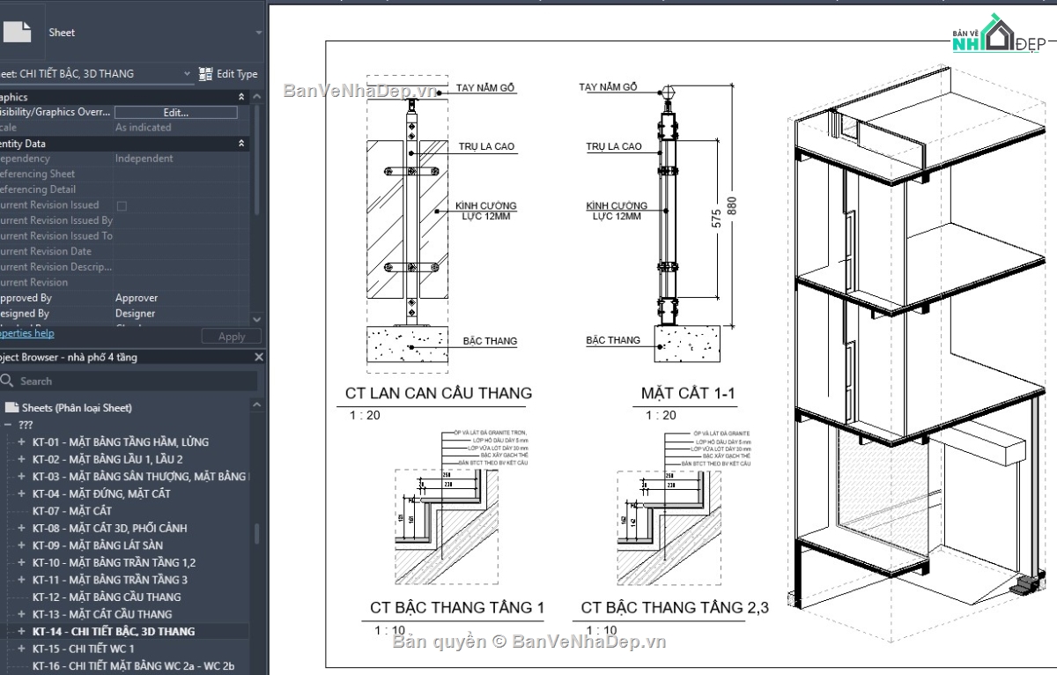Click the Properties scrollbar down arrow
The image size is (1057, 675).
pos(257,319)
